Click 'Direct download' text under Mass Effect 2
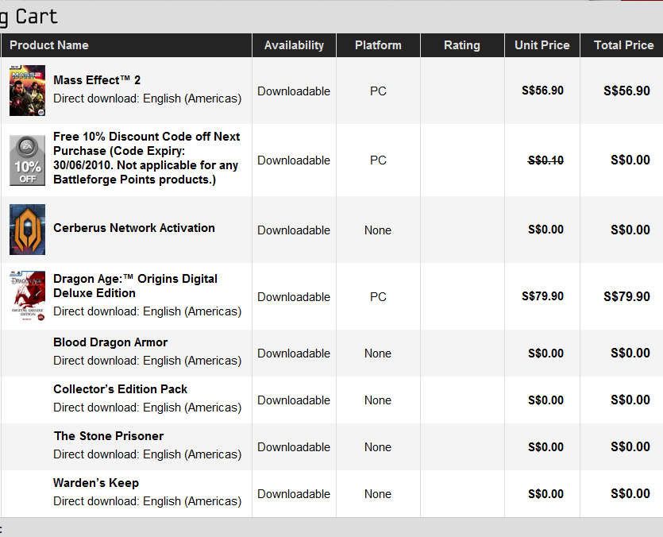 tap(147, 99)
